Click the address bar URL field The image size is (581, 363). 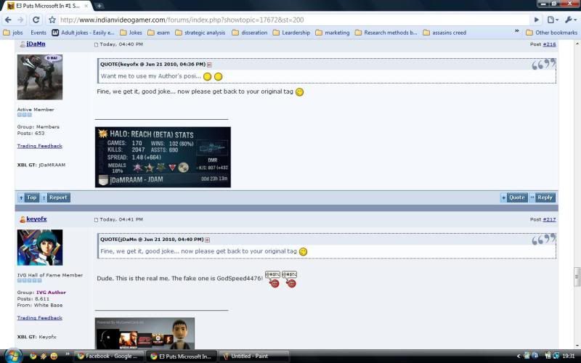(x=290, y=20)
